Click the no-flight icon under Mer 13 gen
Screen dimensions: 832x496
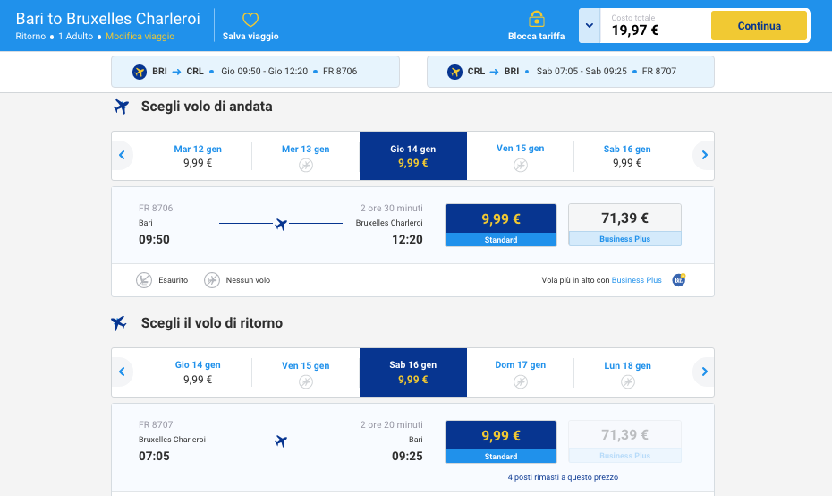tap(306, 165)
